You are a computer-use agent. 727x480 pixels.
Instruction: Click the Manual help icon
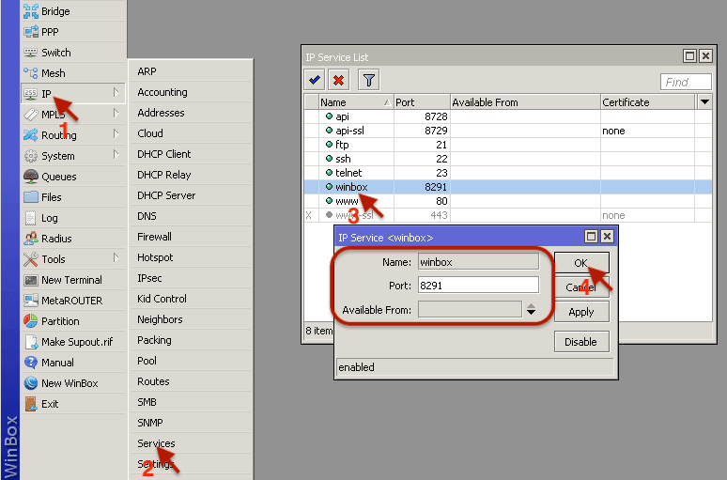[x=31, y=363]
